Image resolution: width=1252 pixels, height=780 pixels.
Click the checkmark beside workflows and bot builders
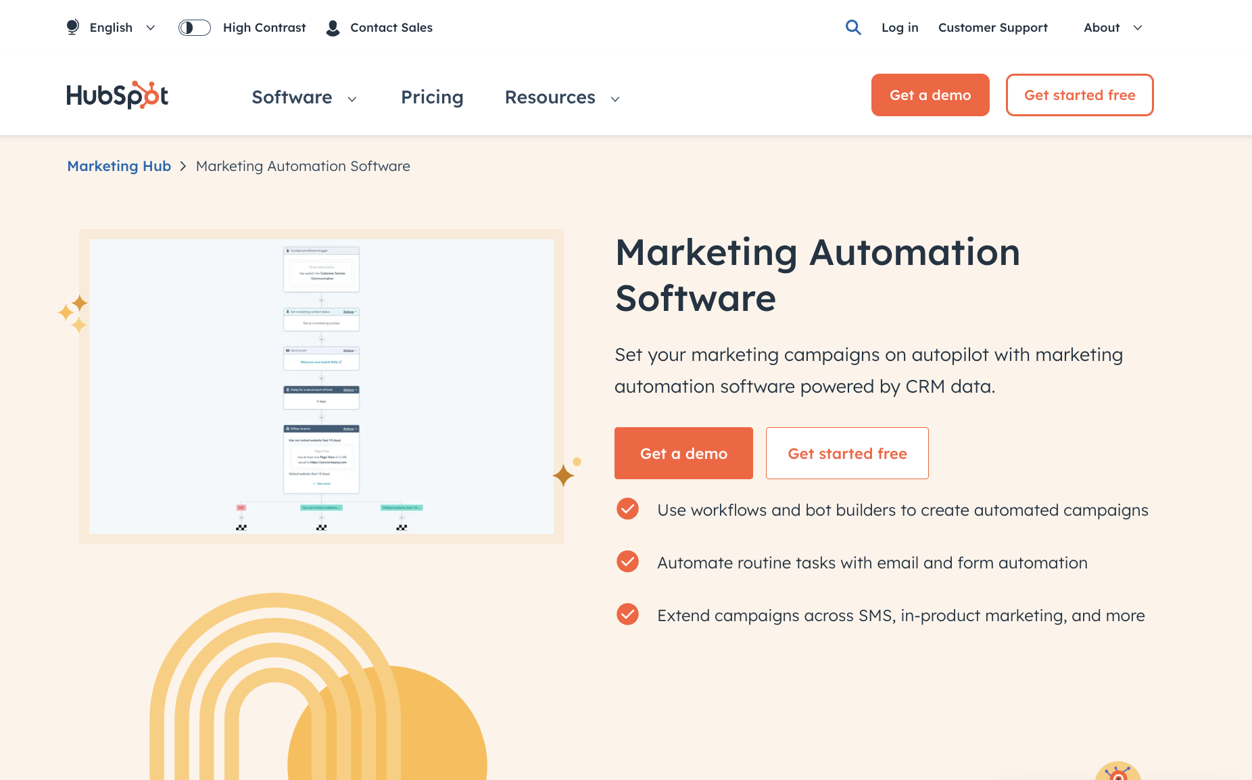pyautogui.click(x=627, y=509)
